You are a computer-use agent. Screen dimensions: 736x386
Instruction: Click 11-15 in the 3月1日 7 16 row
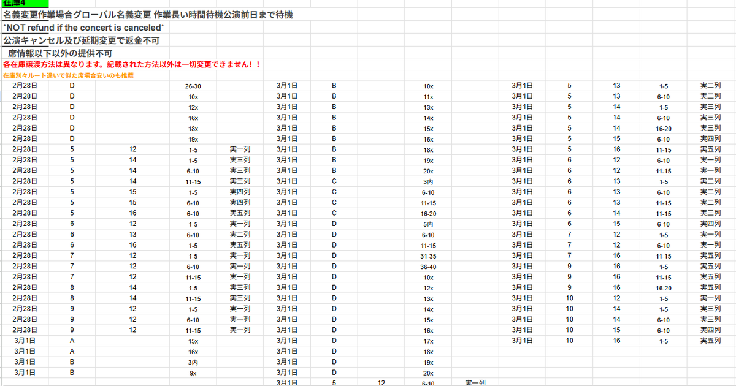tap(663, 256)
